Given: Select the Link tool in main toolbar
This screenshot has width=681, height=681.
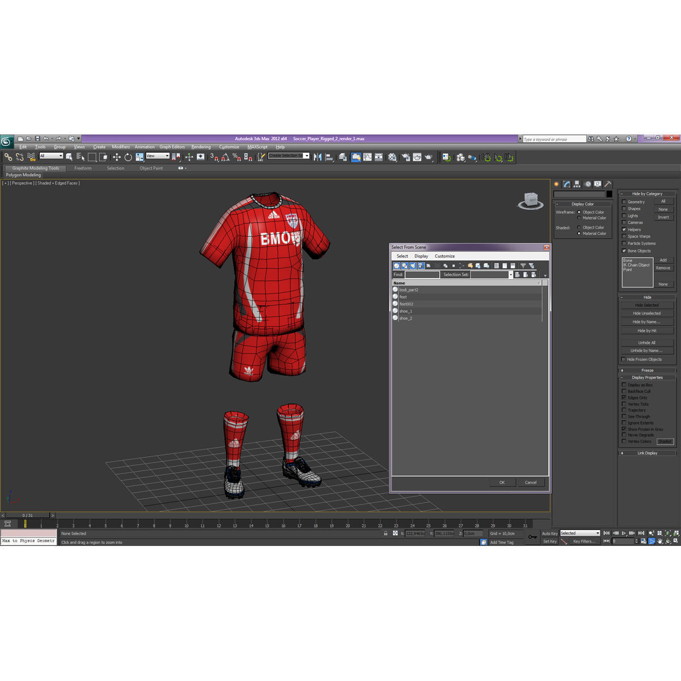Looking at the screenshot, I should coord(8,157).
